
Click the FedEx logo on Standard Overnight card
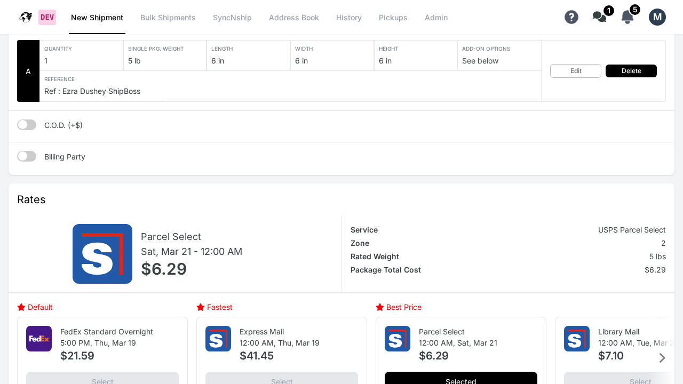point(38,338)
